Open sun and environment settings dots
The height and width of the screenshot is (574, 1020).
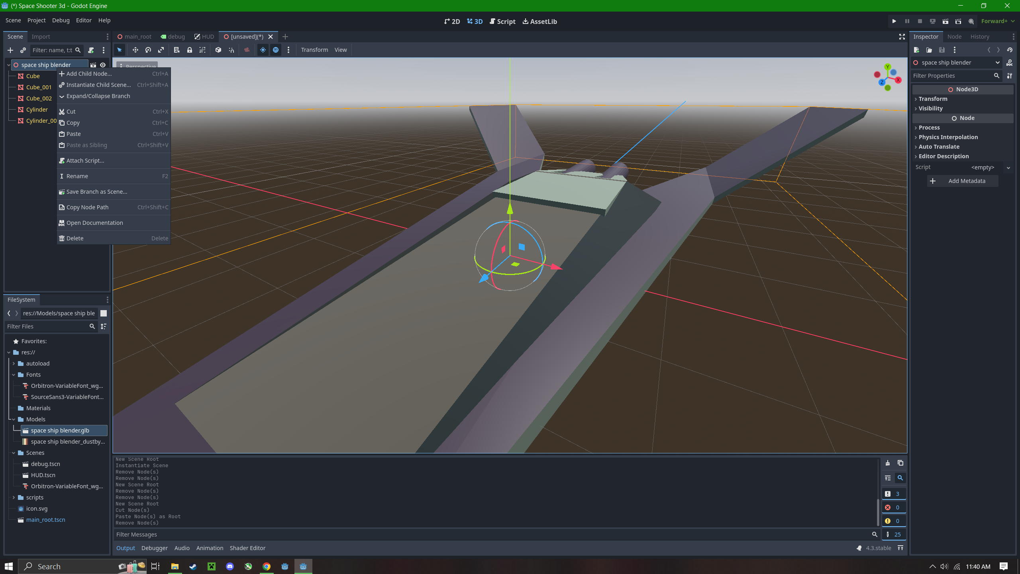coord(288,50)
